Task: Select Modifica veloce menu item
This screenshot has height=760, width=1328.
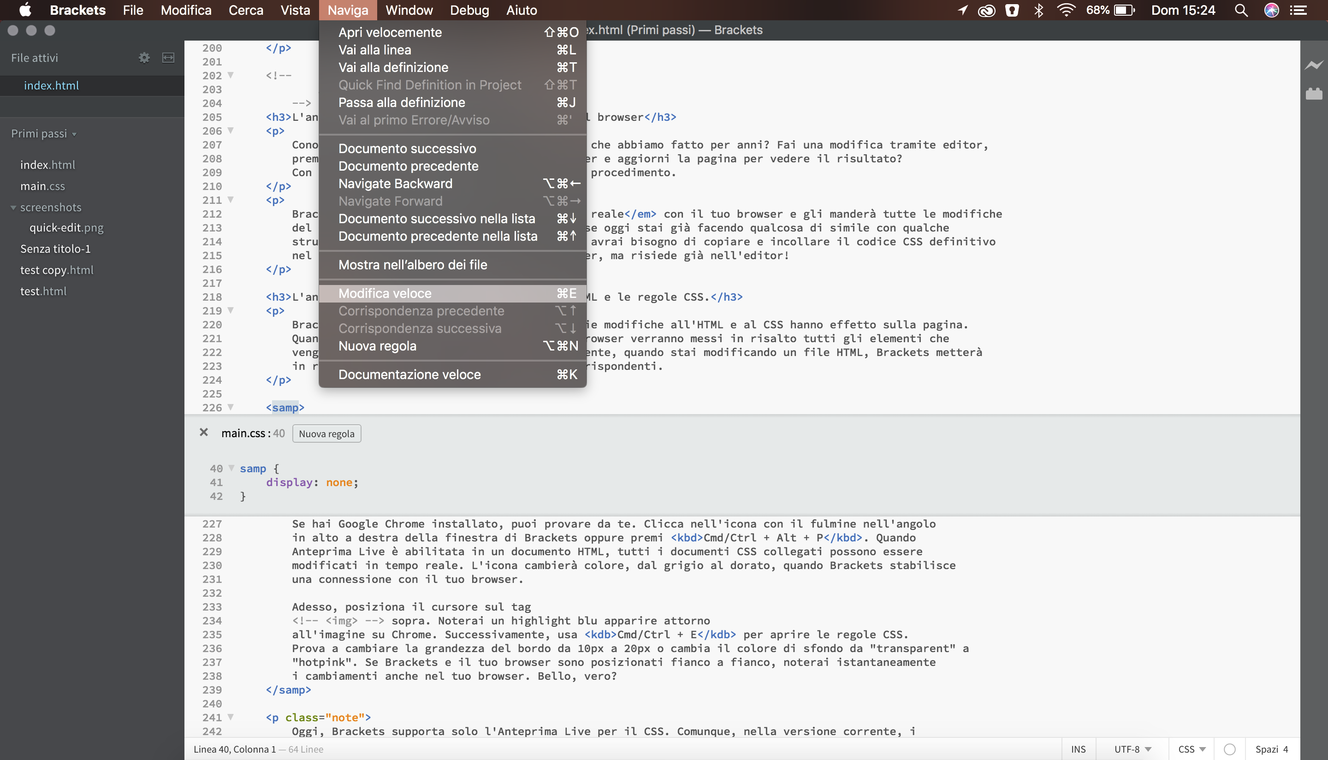Action: 385,293
